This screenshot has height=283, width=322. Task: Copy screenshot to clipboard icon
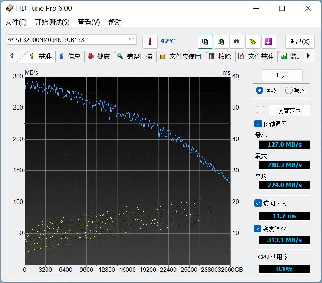pyautogui.click(x=221, y=42)
